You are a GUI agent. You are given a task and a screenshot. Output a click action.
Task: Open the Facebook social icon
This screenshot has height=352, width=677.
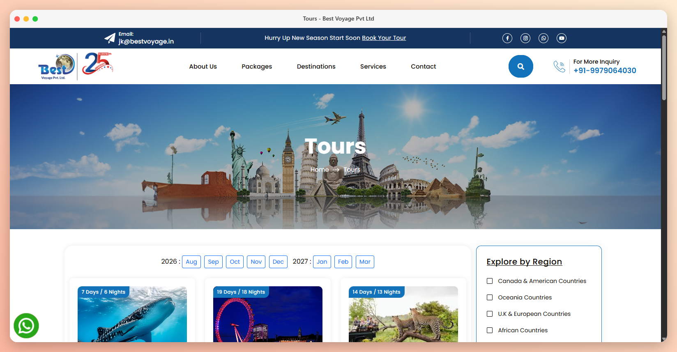tap(507, 38)
